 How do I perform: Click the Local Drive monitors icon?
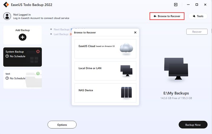tap(126, 70)
